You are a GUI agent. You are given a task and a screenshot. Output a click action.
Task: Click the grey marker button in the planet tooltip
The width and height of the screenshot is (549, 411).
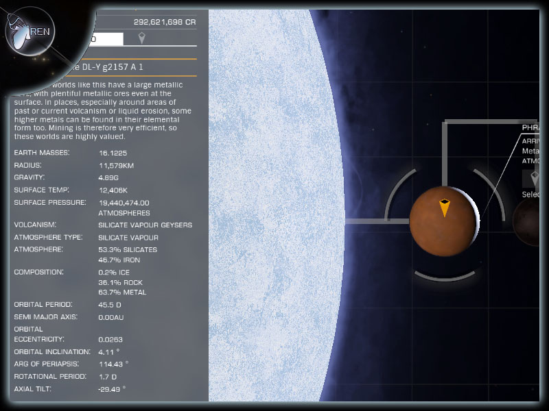(532, 178)
